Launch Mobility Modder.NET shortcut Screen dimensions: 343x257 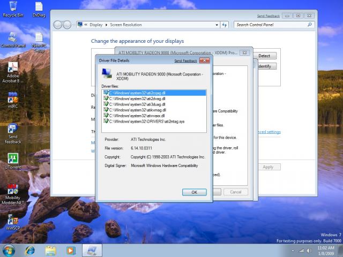(13, 194)
